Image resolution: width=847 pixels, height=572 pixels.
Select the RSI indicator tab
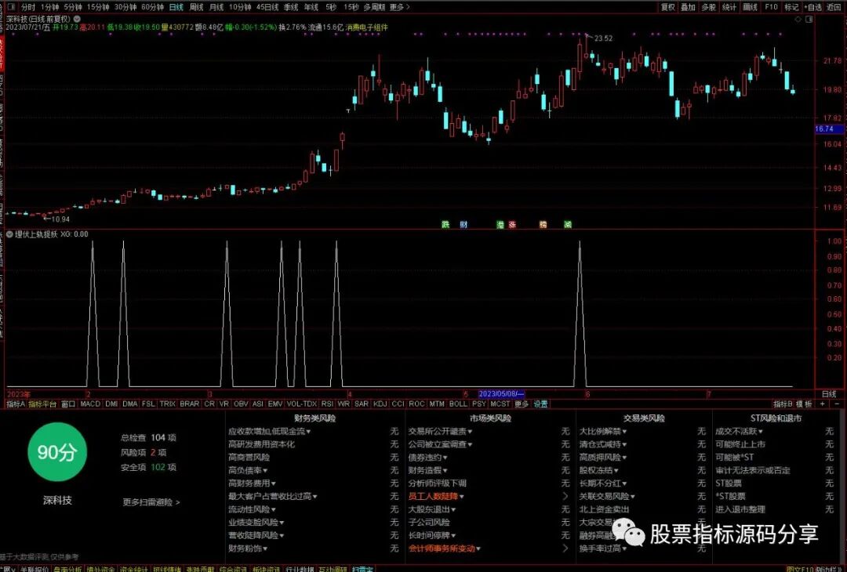coord(327,404)
